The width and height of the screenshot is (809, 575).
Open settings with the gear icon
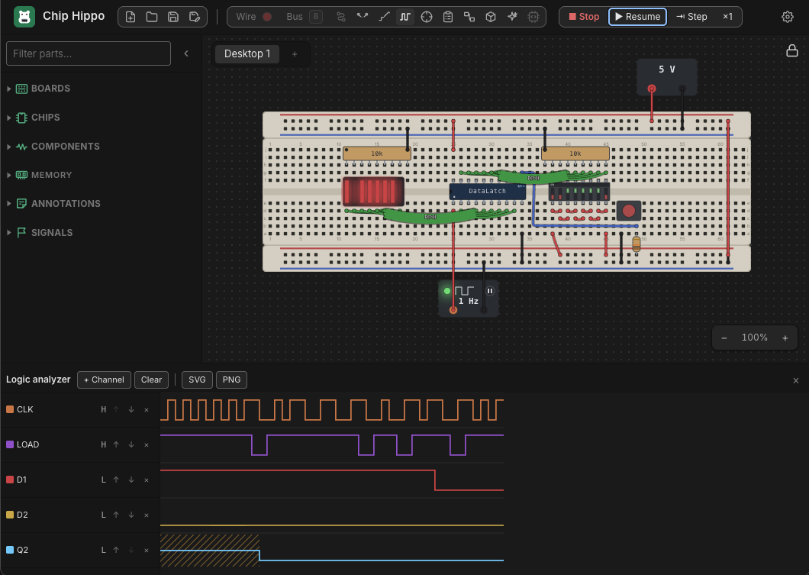point(788,17)
